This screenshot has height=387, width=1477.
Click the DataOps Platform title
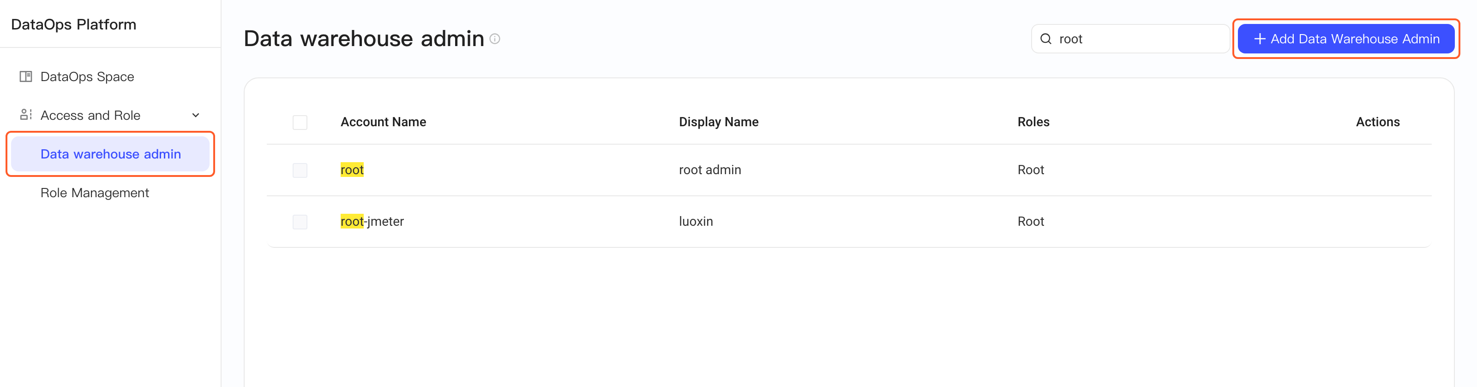(73, 24)
